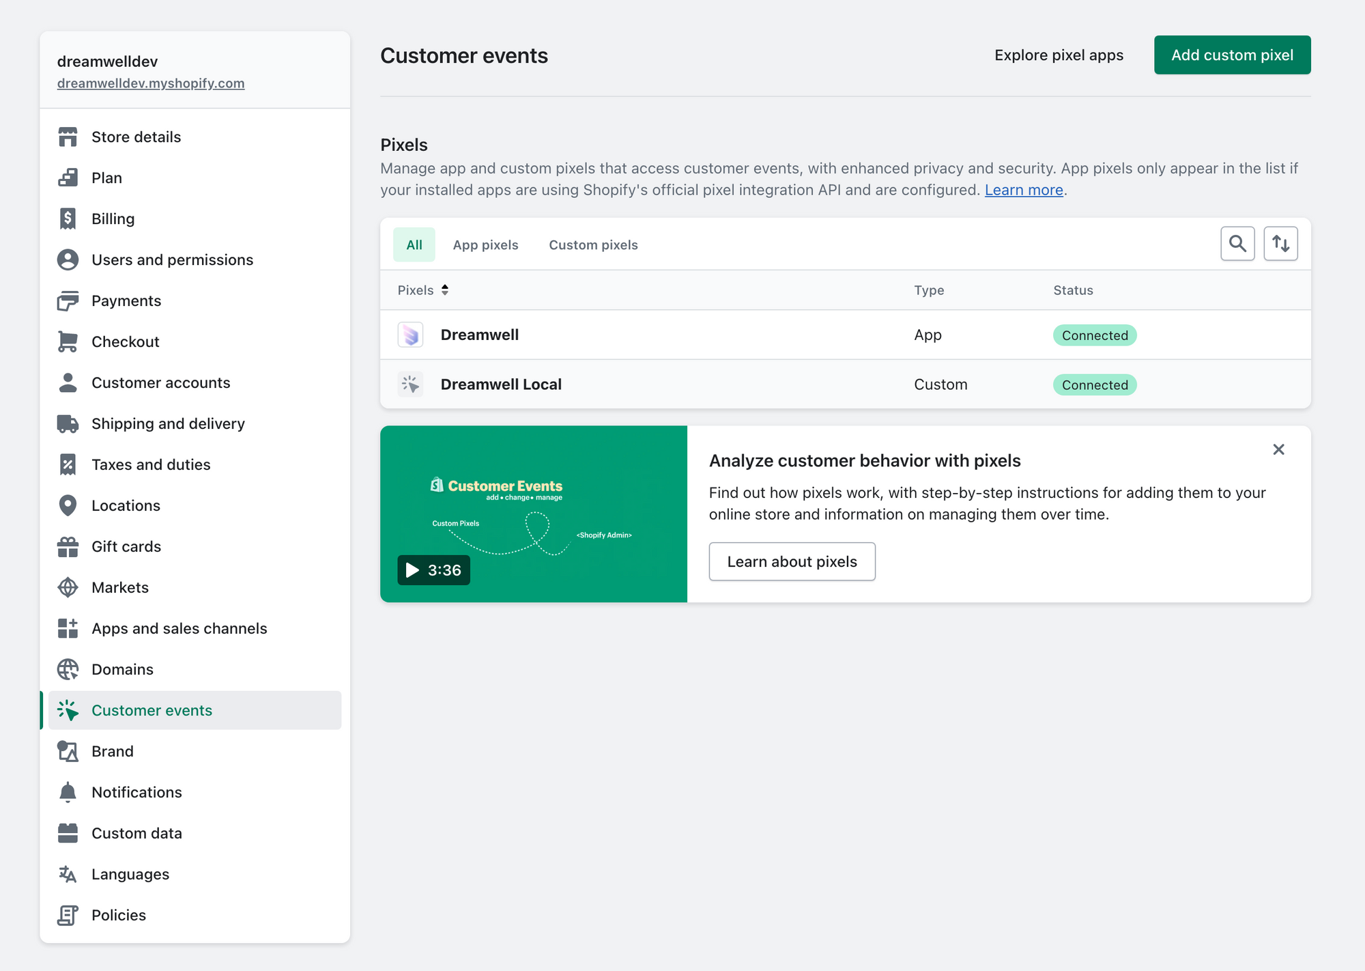Select the All pixels filter

click(x=414, y=244)
